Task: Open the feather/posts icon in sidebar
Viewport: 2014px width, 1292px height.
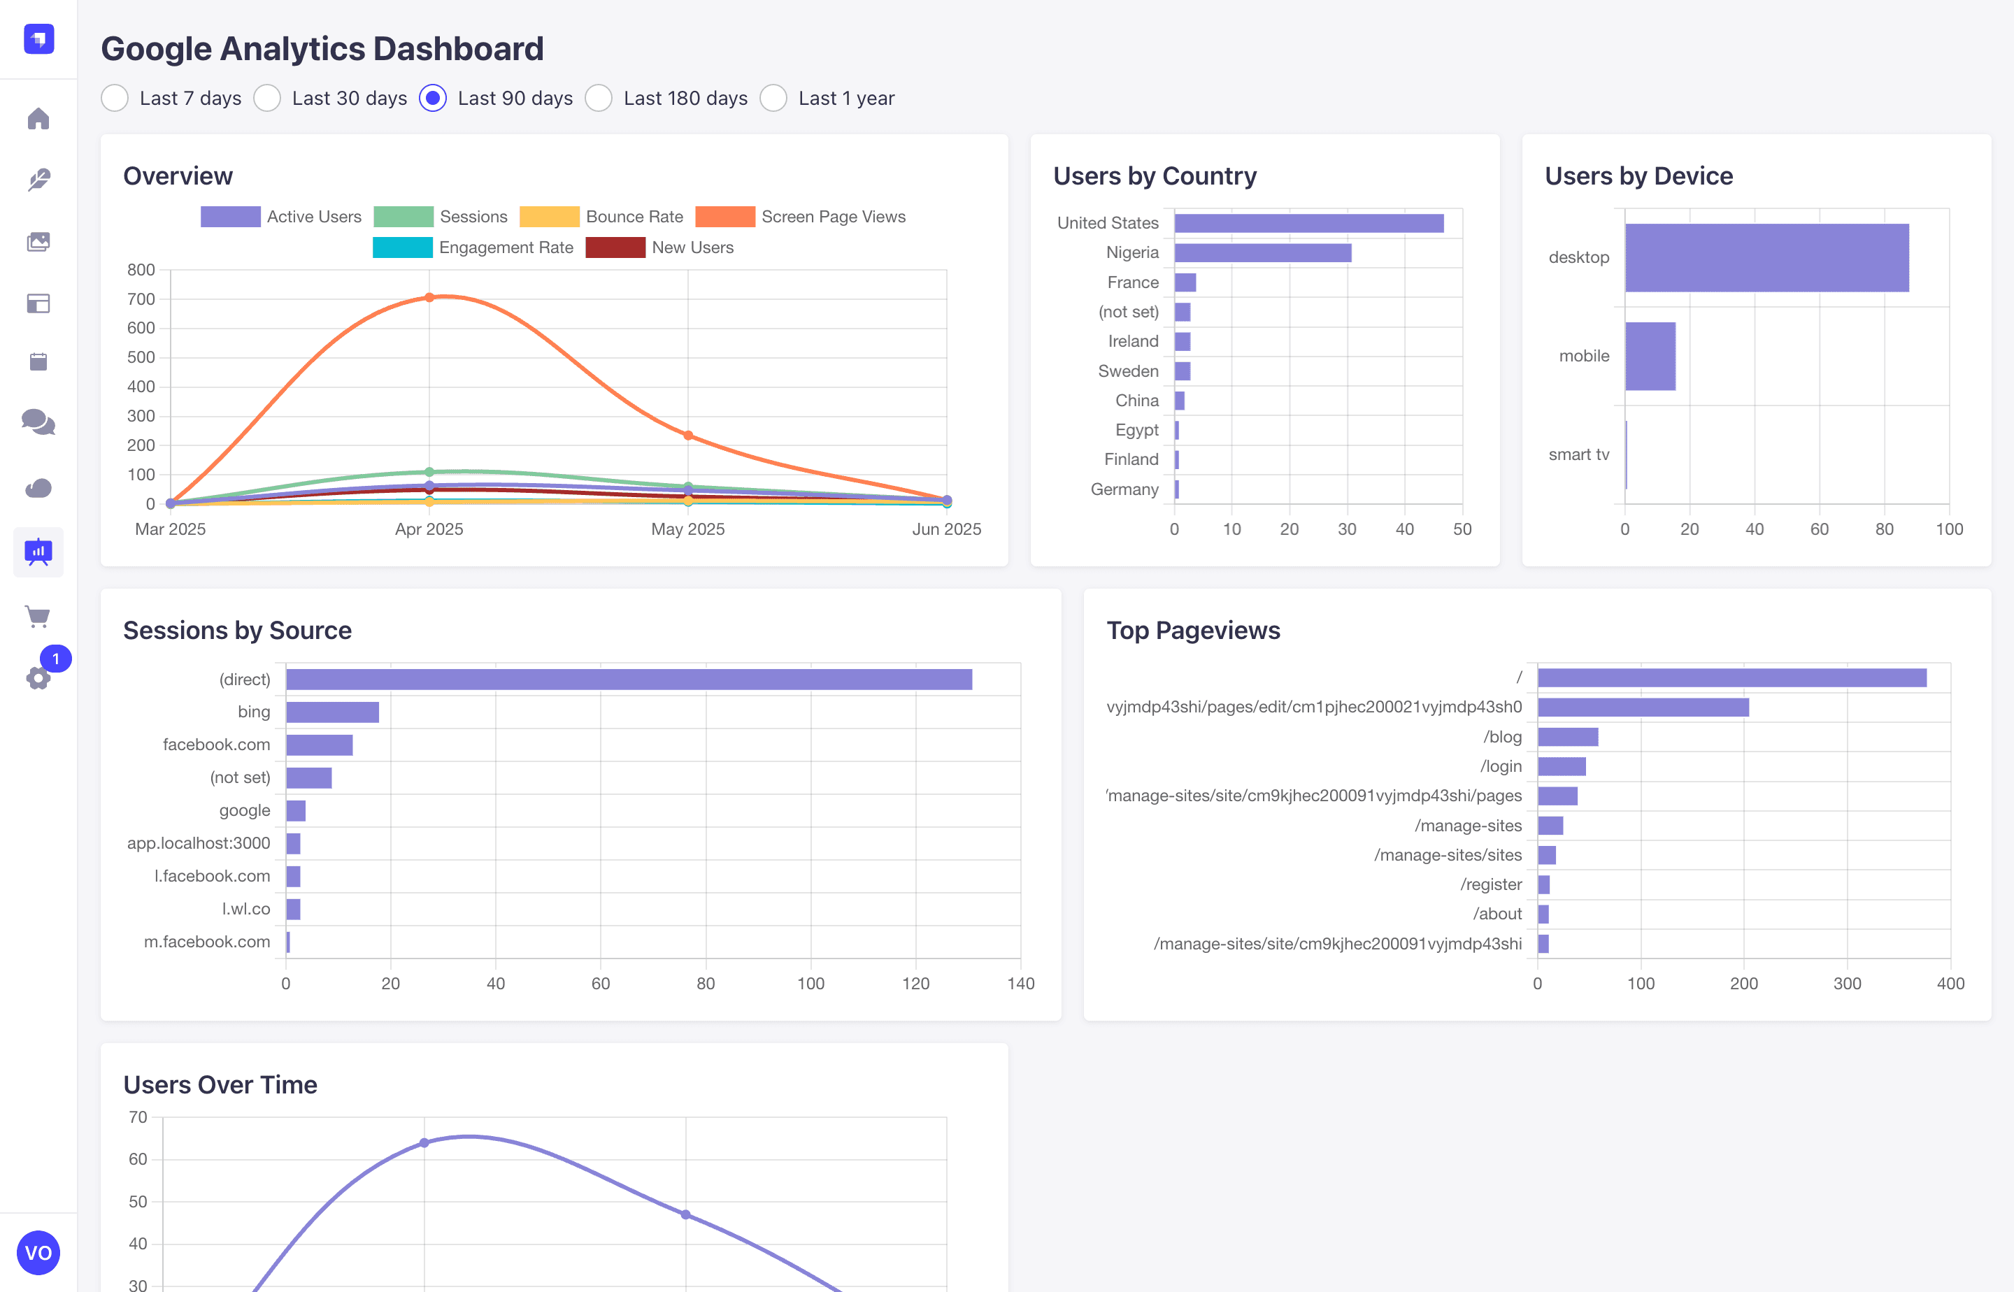Action: [x=38, y=180]
